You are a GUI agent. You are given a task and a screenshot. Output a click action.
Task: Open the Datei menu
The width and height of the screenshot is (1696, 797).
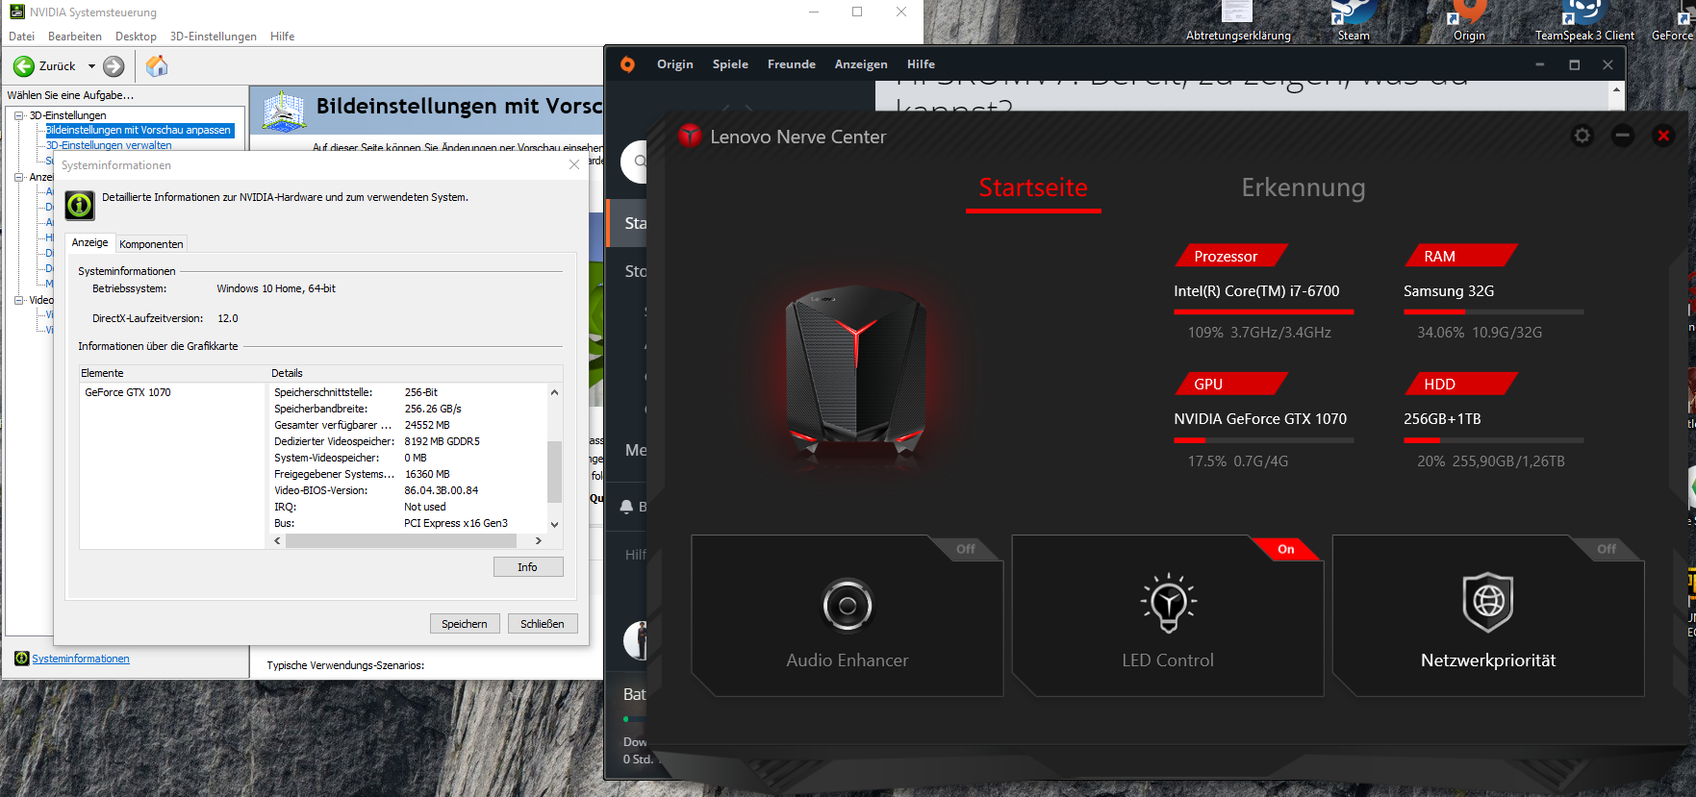[x=21, y=37]
